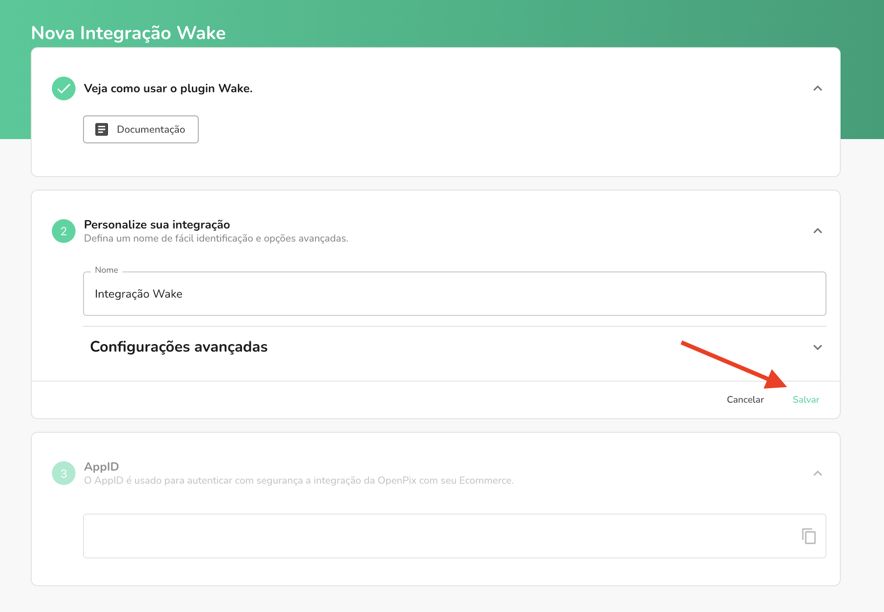The height and width of the screenshot is (612, 884).
Task: Click the 'Personalize sua integração' title
Action: coord(157,224)
